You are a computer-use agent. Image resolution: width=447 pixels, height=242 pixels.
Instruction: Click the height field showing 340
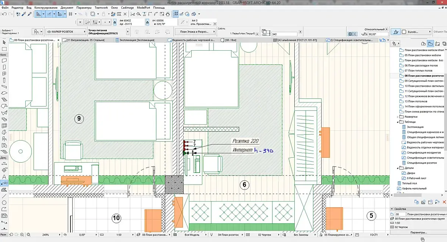pos(284,34)
